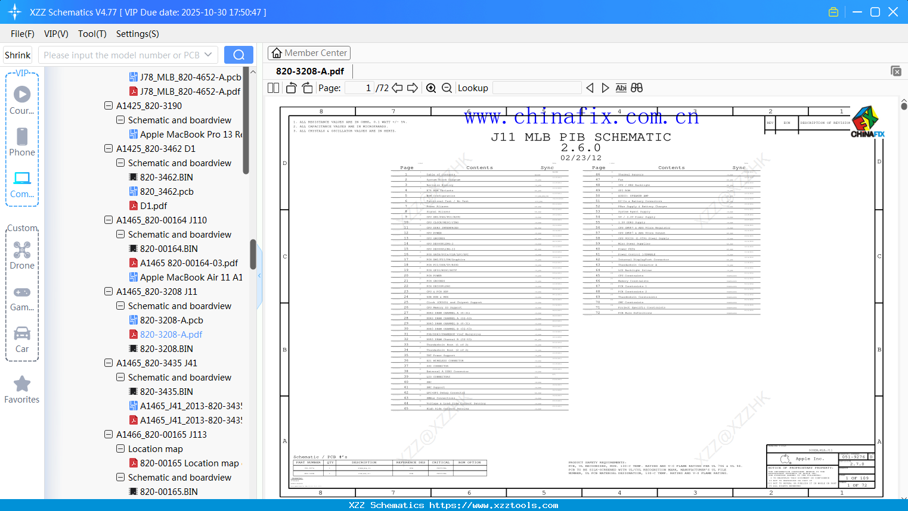
Task: Click the panel restore icon at top right
Action: pyautogui.click(x=896, y=71)
